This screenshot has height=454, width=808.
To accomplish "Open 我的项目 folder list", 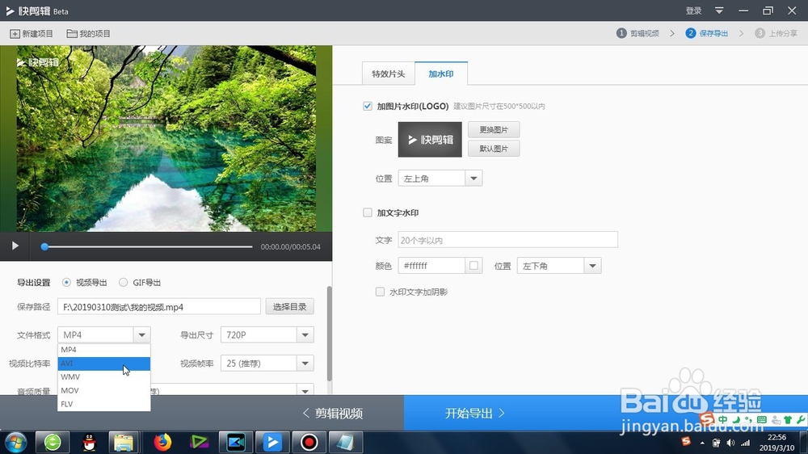I will click(89, 33).
